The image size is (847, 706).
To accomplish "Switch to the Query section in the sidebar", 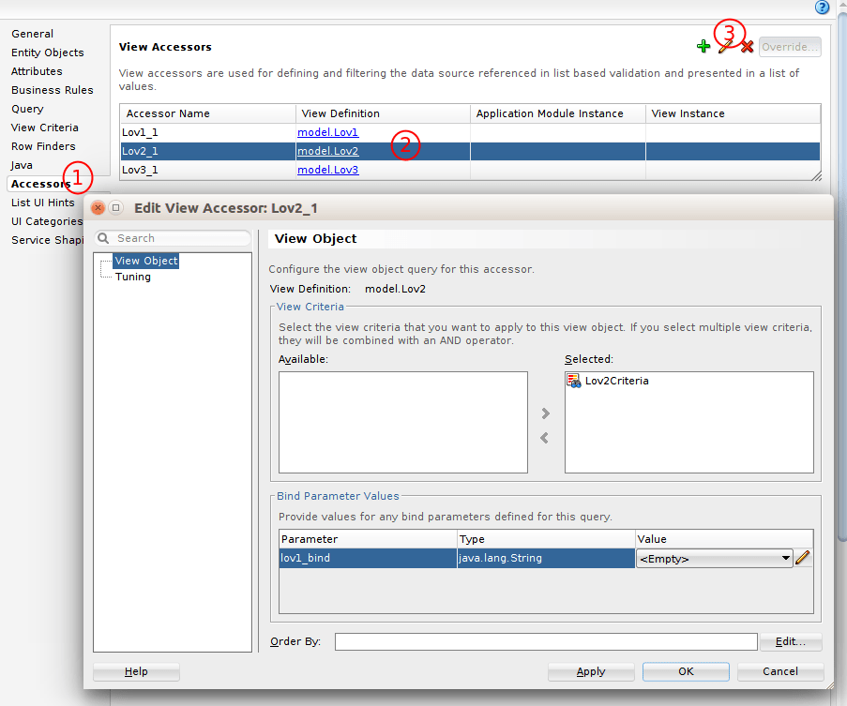I will tap(27, 108).
